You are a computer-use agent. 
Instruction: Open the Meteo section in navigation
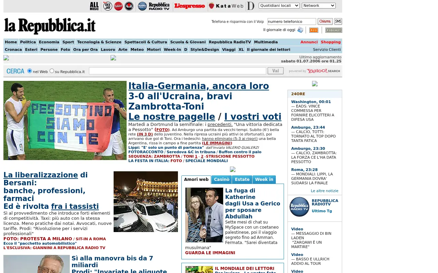(137, 50)
